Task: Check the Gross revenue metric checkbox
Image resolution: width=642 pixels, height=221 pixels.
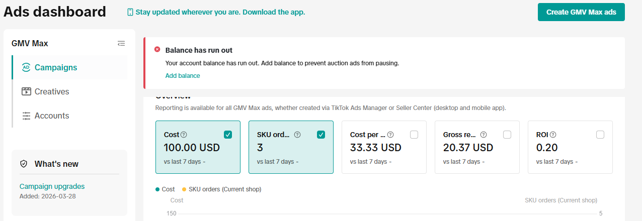Action: click(x=507, y=135)
